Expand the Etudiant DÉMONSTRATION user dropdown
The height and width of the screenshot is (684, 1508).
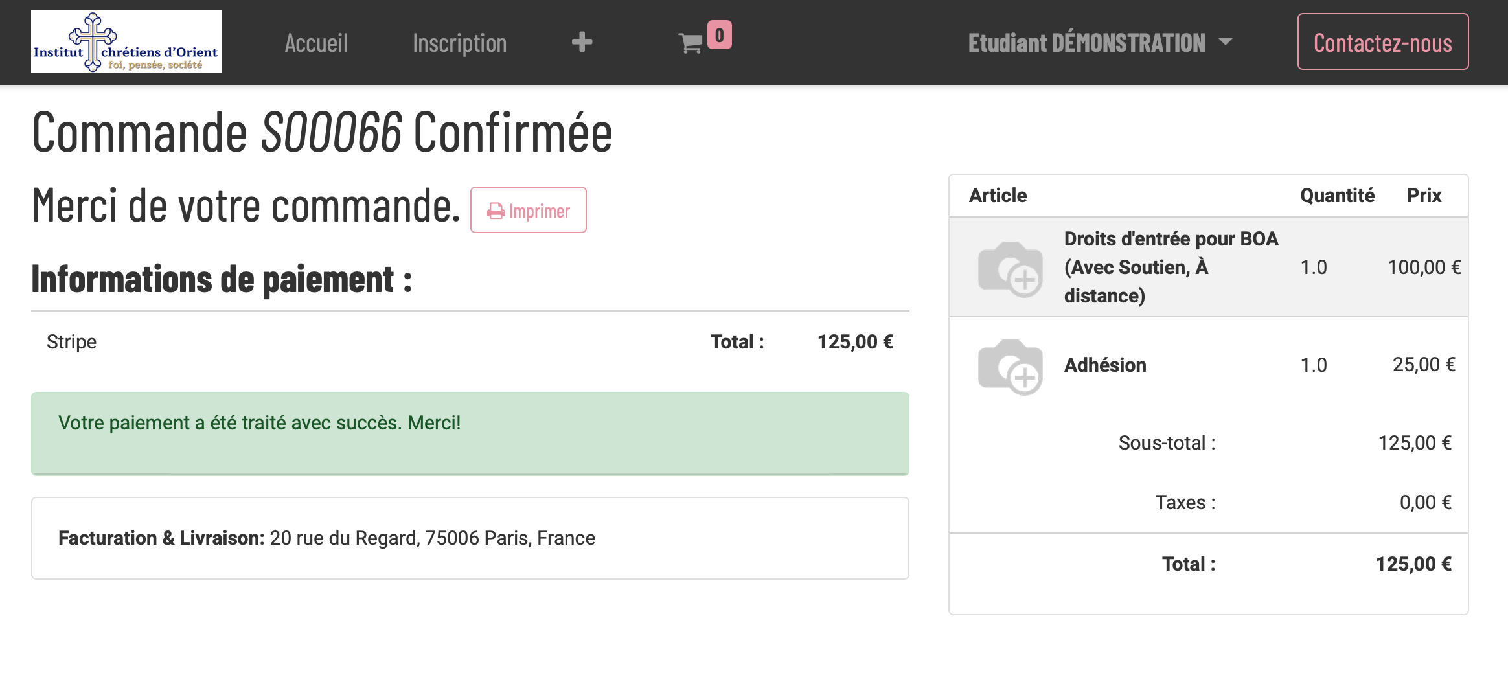click(1086, 43)
